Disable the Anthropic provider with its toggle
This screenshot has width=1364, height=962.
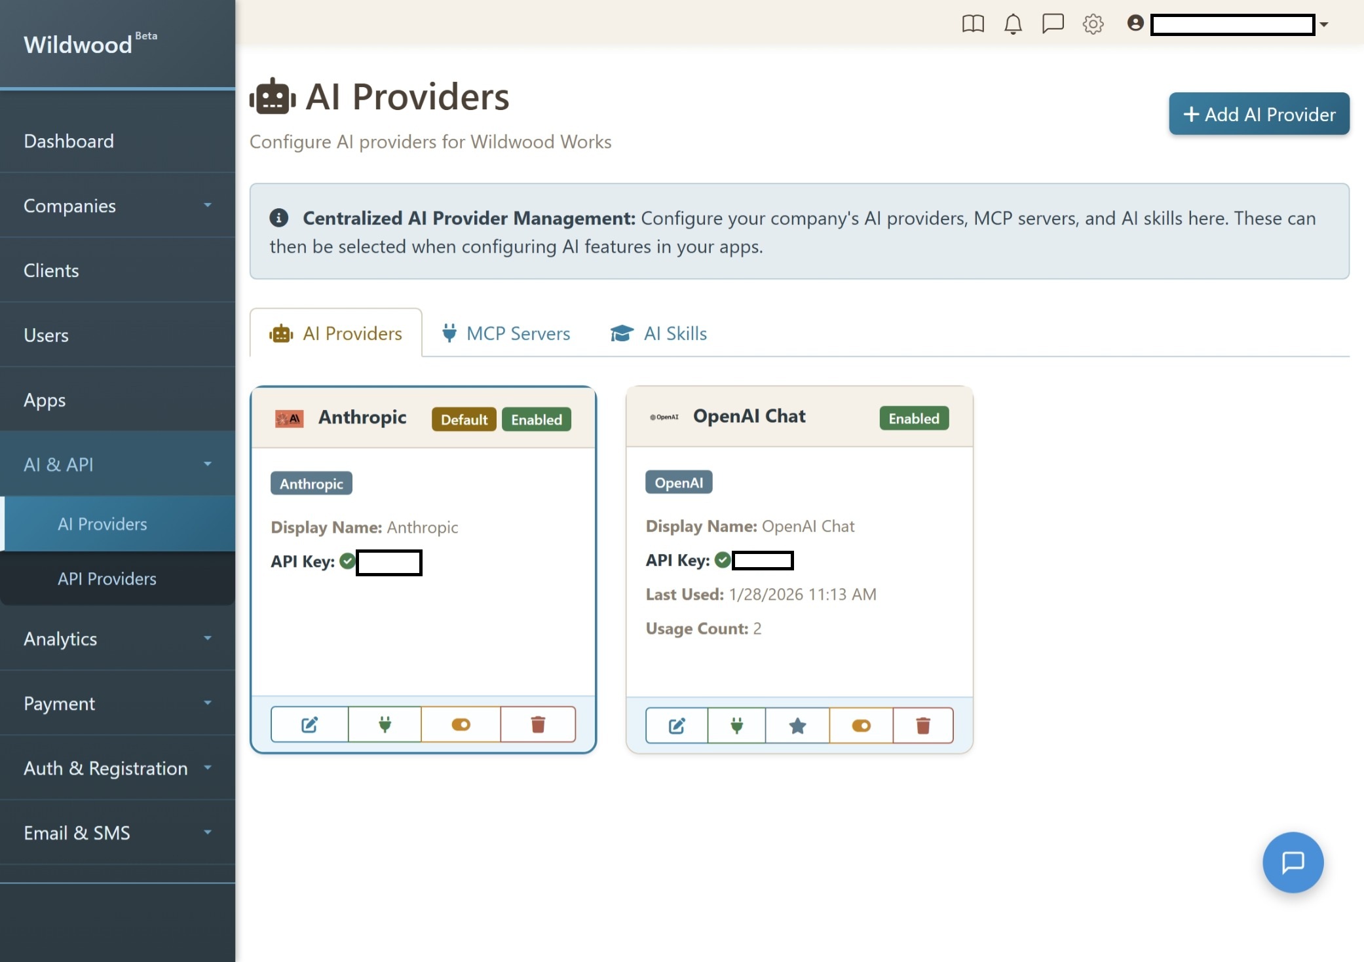pyautogui.click(x=461, y=724)
